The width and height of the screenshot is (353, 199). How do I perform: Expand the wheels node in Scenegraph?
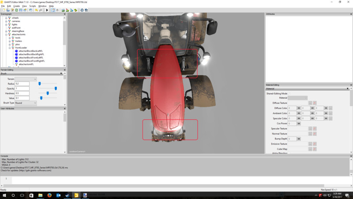(x=6, y=18)
